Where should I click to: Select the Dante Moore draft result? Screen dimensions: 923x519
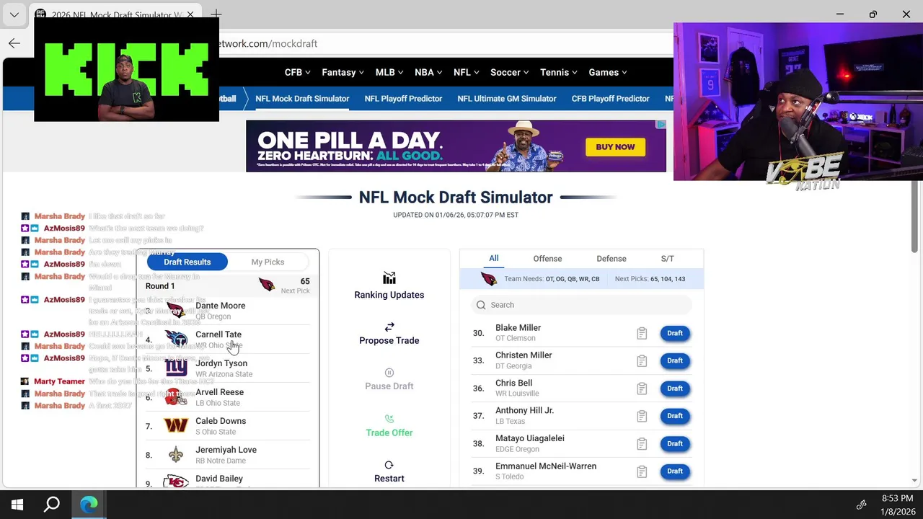click(x=228, y=310)
